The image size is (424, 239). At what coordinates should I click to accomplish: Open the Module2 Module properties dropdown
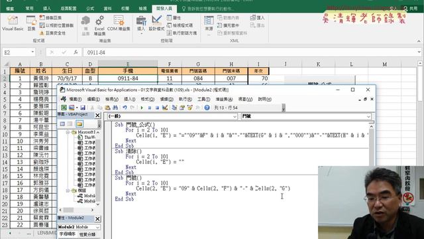(97, 227)
